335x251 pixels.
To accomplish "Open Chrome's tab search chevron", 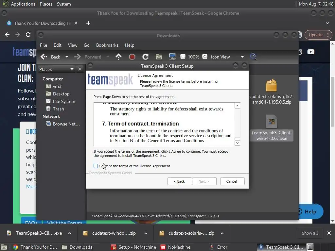I will pyautogui.click(x=327, y=23).
